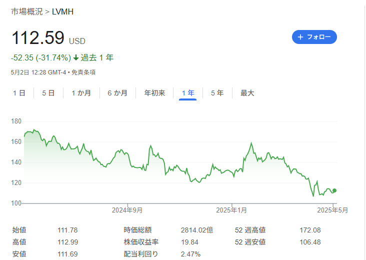Click the 2024年9月 axis label
The image size is (366, 260).
127,210
